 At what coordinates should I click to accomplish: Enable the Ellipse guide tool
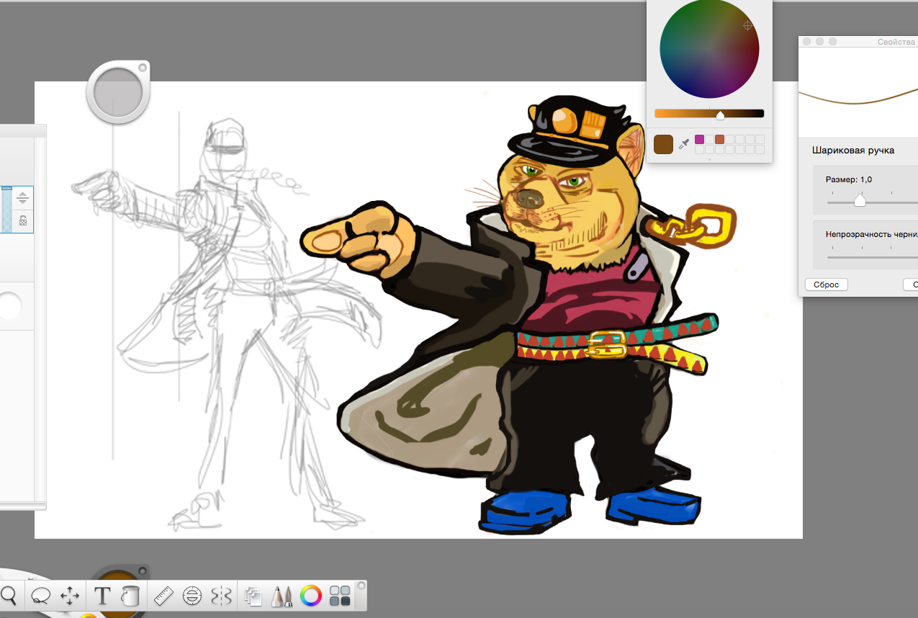192,596
